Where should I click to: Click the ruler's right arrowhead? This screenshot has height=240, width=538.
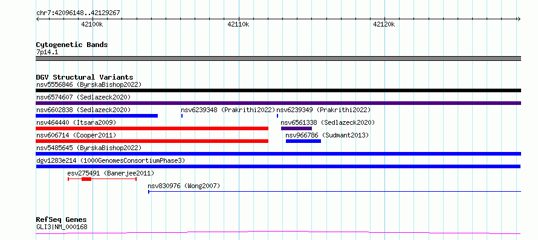click(519, 19)
